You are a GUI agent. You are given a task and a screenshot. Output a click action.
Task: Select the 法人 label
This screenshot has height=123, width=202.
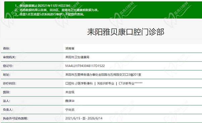[x=7, y=101]
